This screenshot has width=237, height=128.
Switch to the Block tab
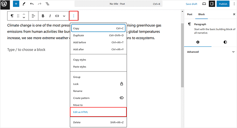coord(201,14)
